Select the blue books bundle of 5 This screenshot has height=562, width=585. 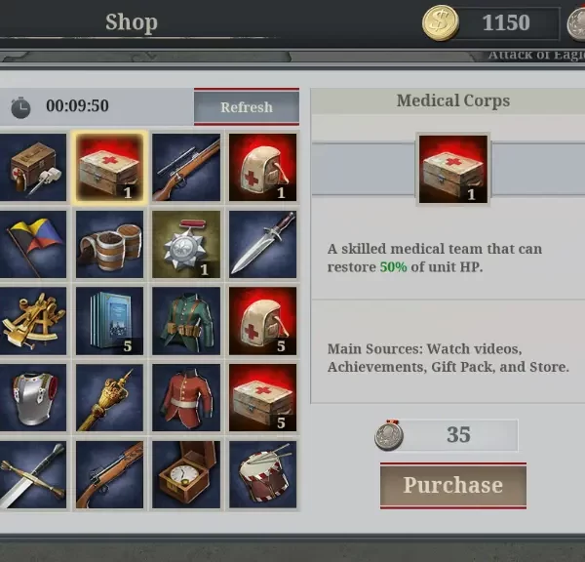(x=109, y=321)
